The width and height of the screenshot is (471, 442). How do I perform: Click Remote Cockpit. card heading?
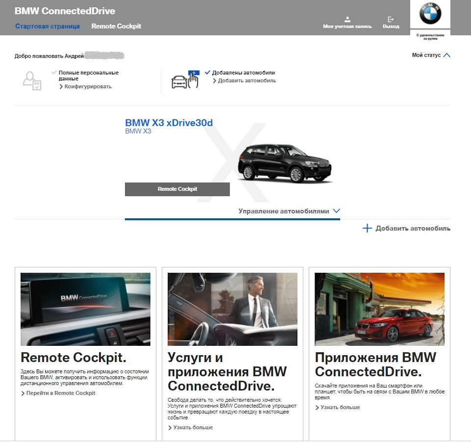73,357
